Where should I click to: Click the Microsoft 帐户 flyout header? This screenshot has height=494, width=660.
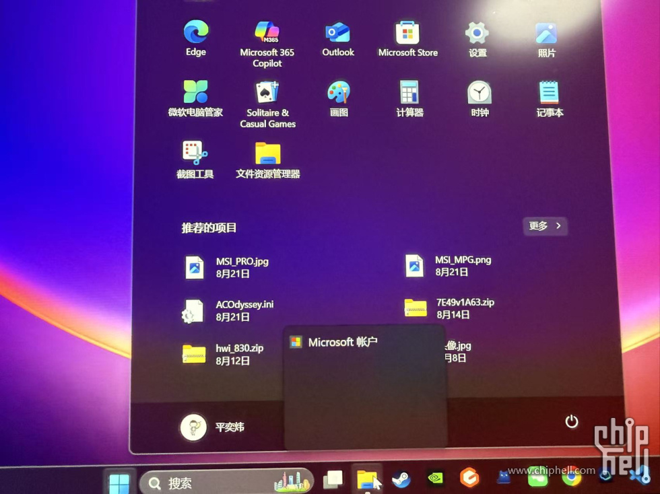334,342
